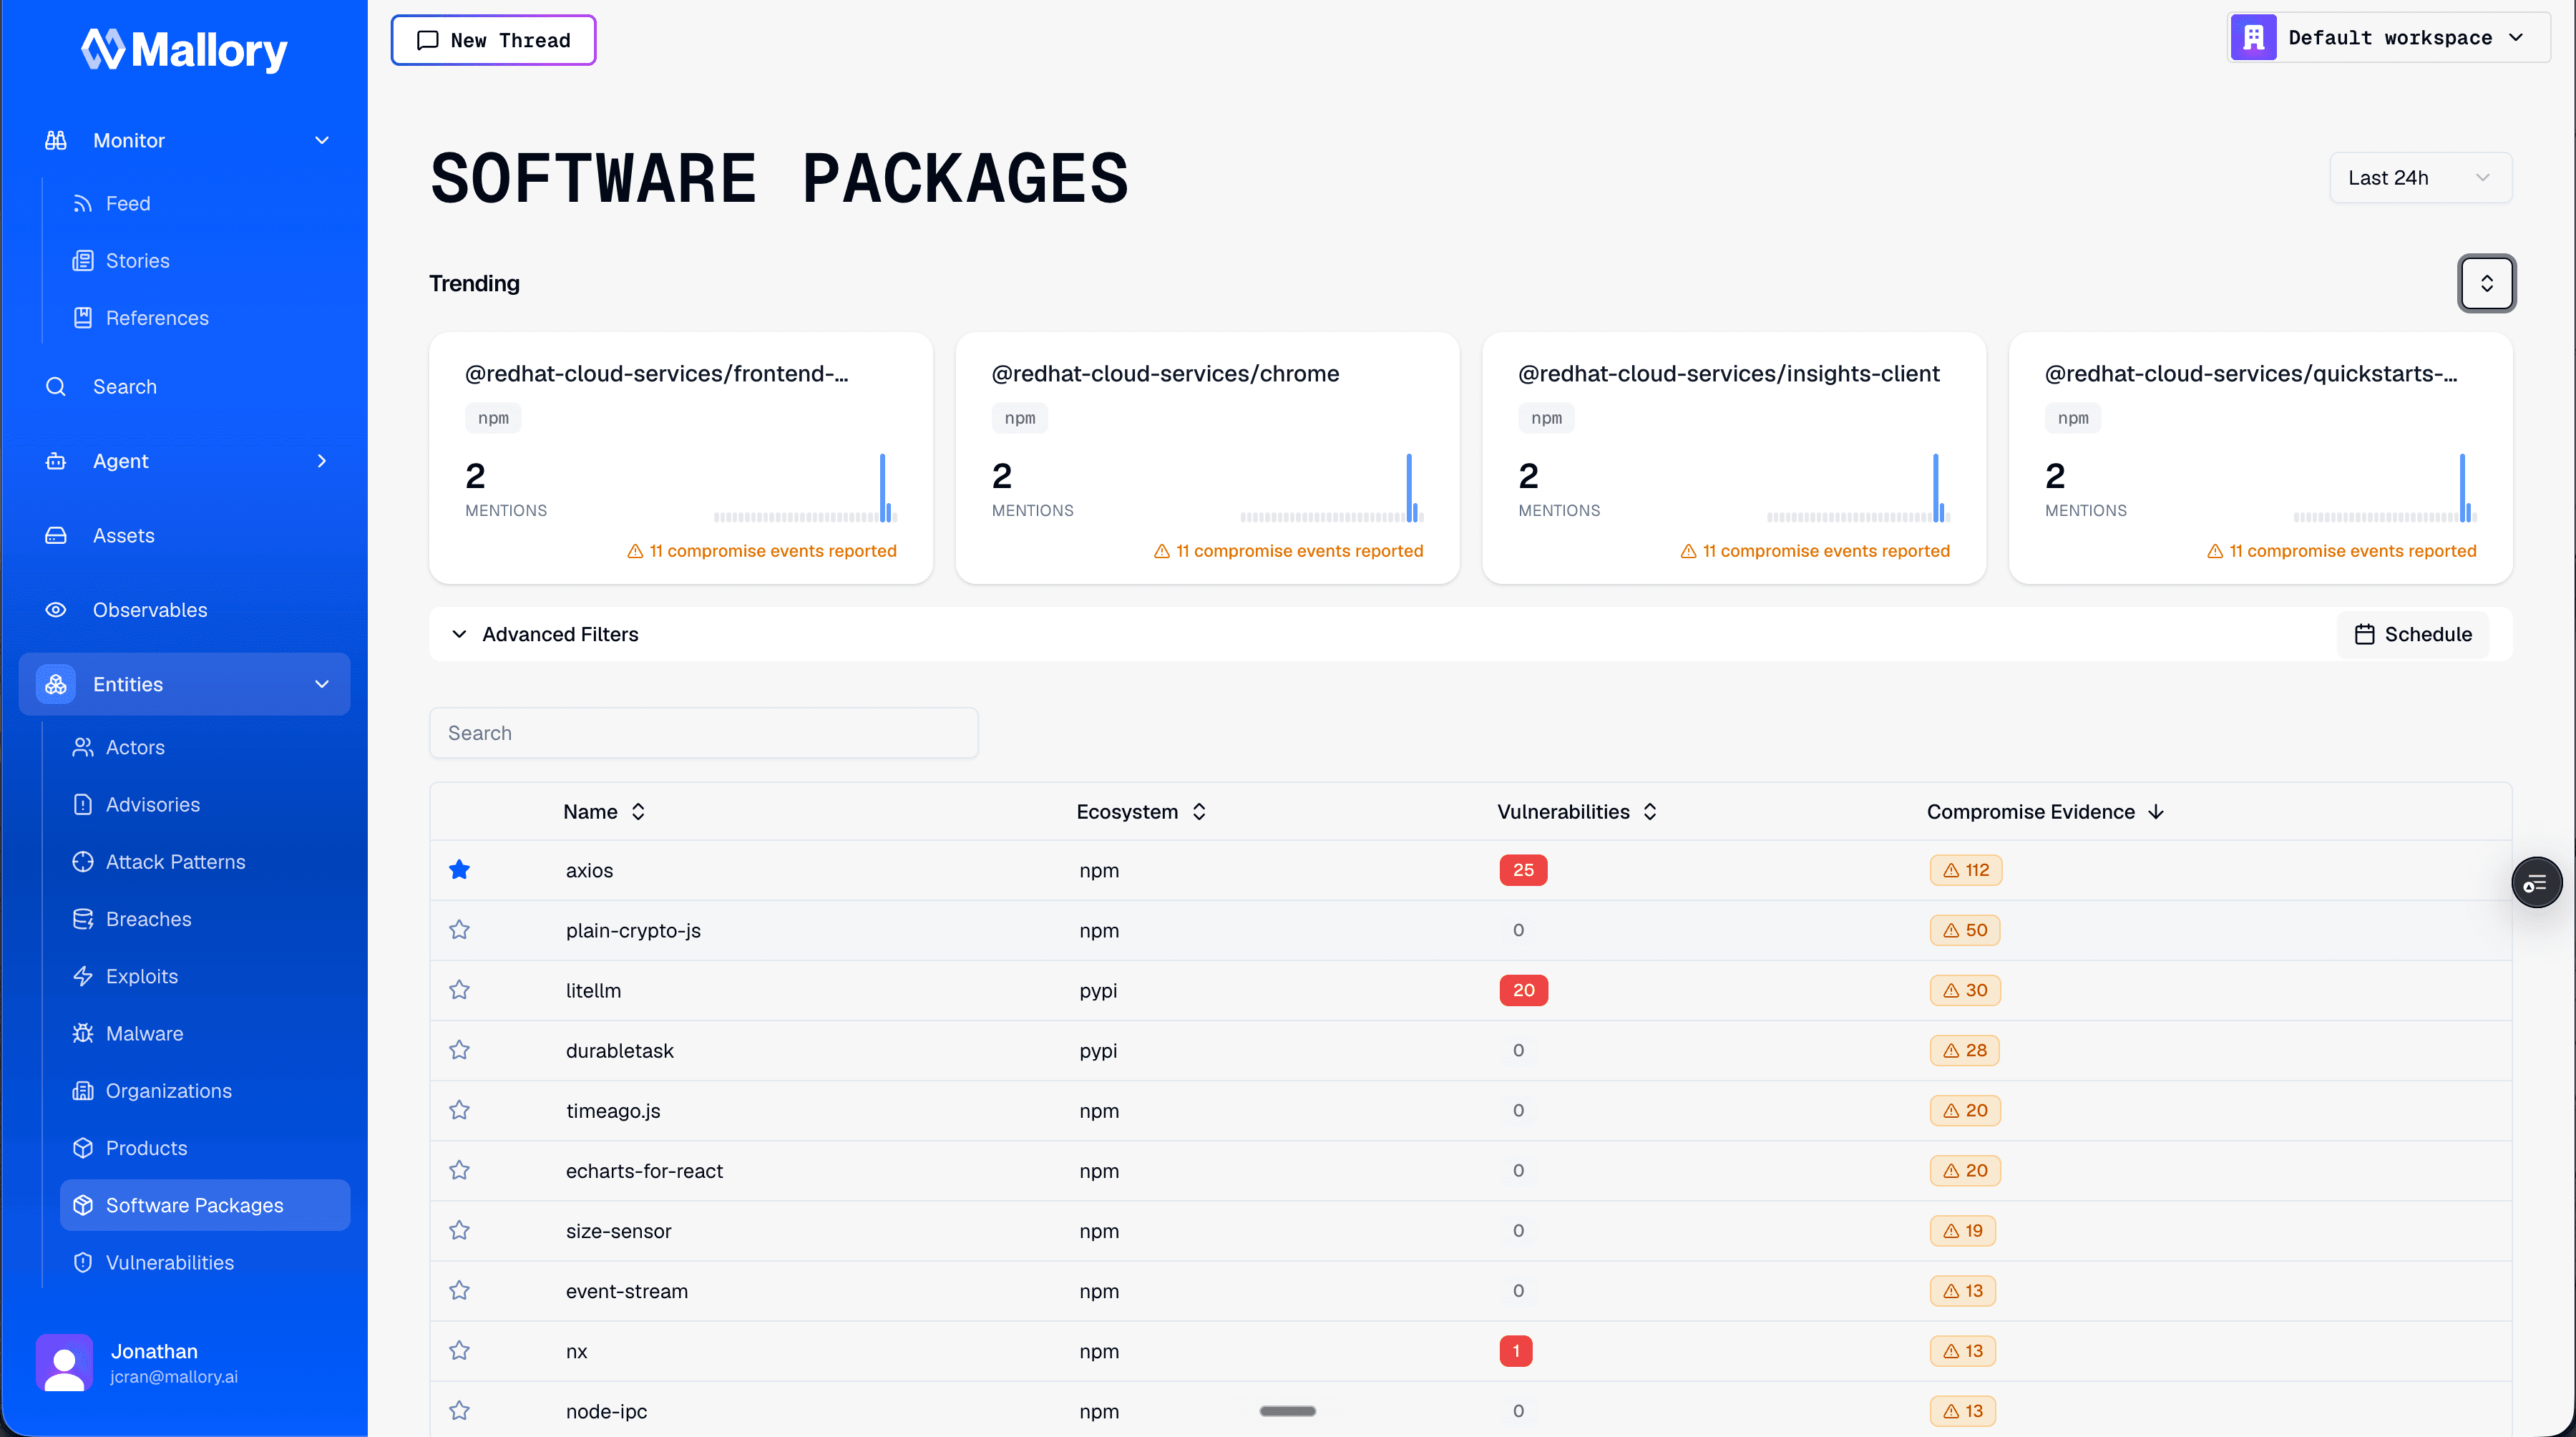The height and width of the screenshot is (1437, 2576).
Task: Click the Actors people icon
Action: click(83, 748)
